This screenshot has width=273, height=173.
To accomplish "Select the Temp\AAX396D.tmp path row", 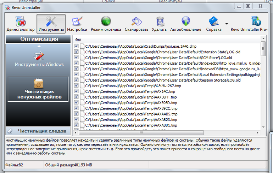I will pyautogui.click(x=131, y=103).
